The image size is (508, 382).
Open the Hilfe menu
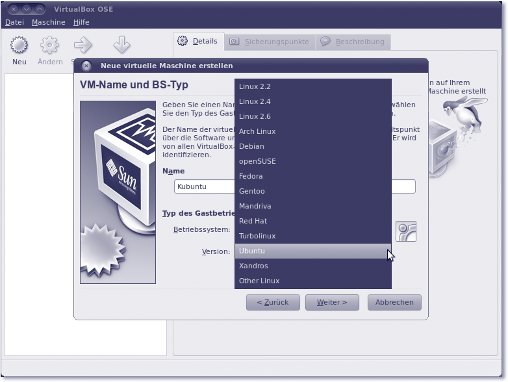81,22
